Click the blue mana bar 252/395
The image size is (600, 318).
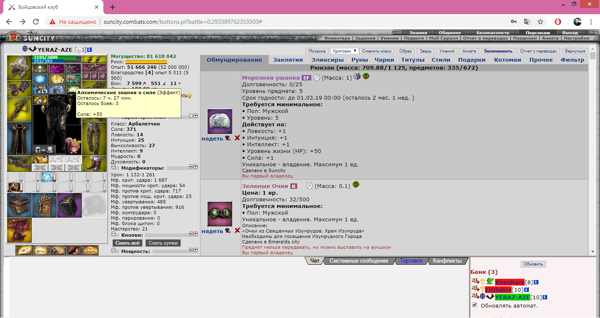(57, 61)
